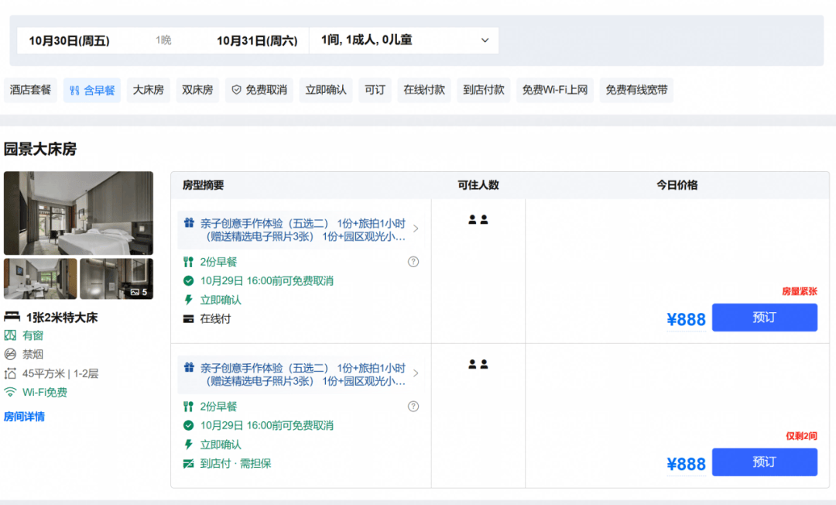
Task: Book the 仅剩2间 room with 预订
Action: click(x=765, y=462)
